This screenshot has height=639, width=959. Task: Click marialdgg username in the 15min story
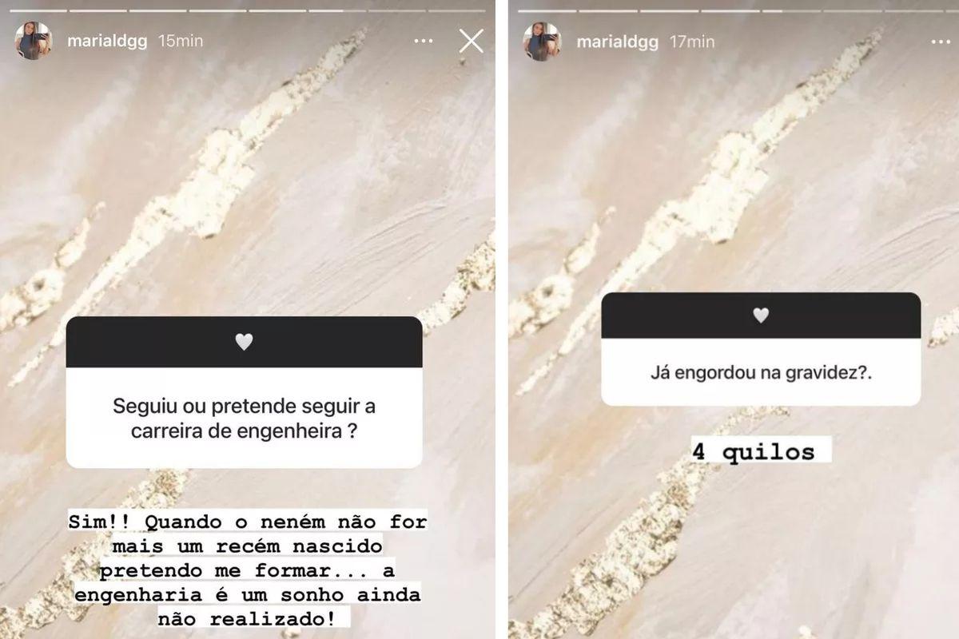click(x=107, y=42)
